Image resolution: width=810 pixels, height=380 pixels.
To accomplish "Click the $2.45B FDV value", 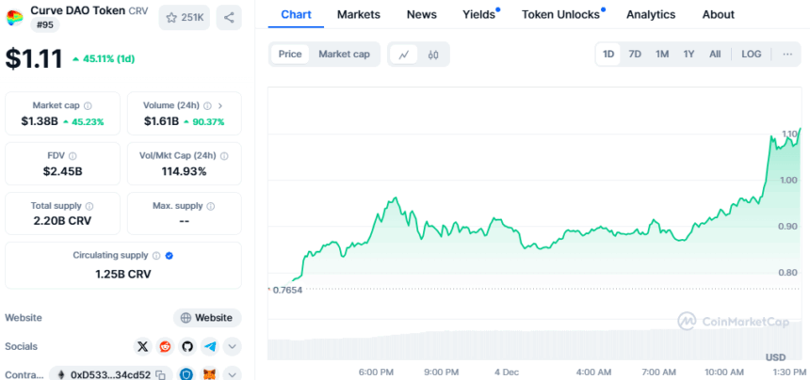I will [x=62, y=172].
